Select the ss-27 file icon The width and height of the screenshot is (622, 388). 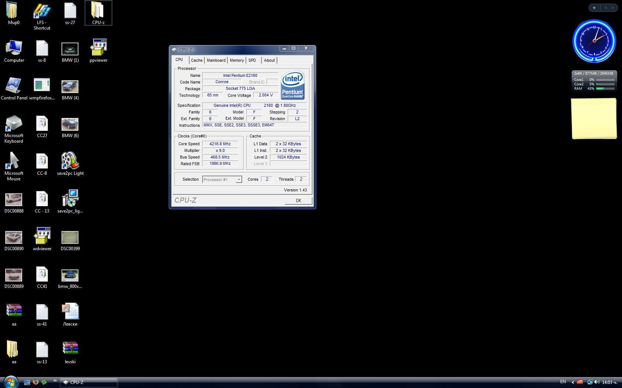click(70, 10)
